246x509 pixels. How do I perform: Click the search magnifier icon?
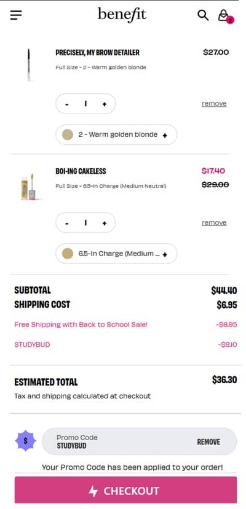click(203, 15)
